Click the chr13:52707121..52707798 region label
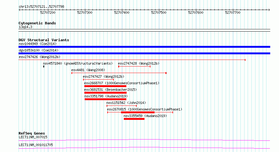 41,7
